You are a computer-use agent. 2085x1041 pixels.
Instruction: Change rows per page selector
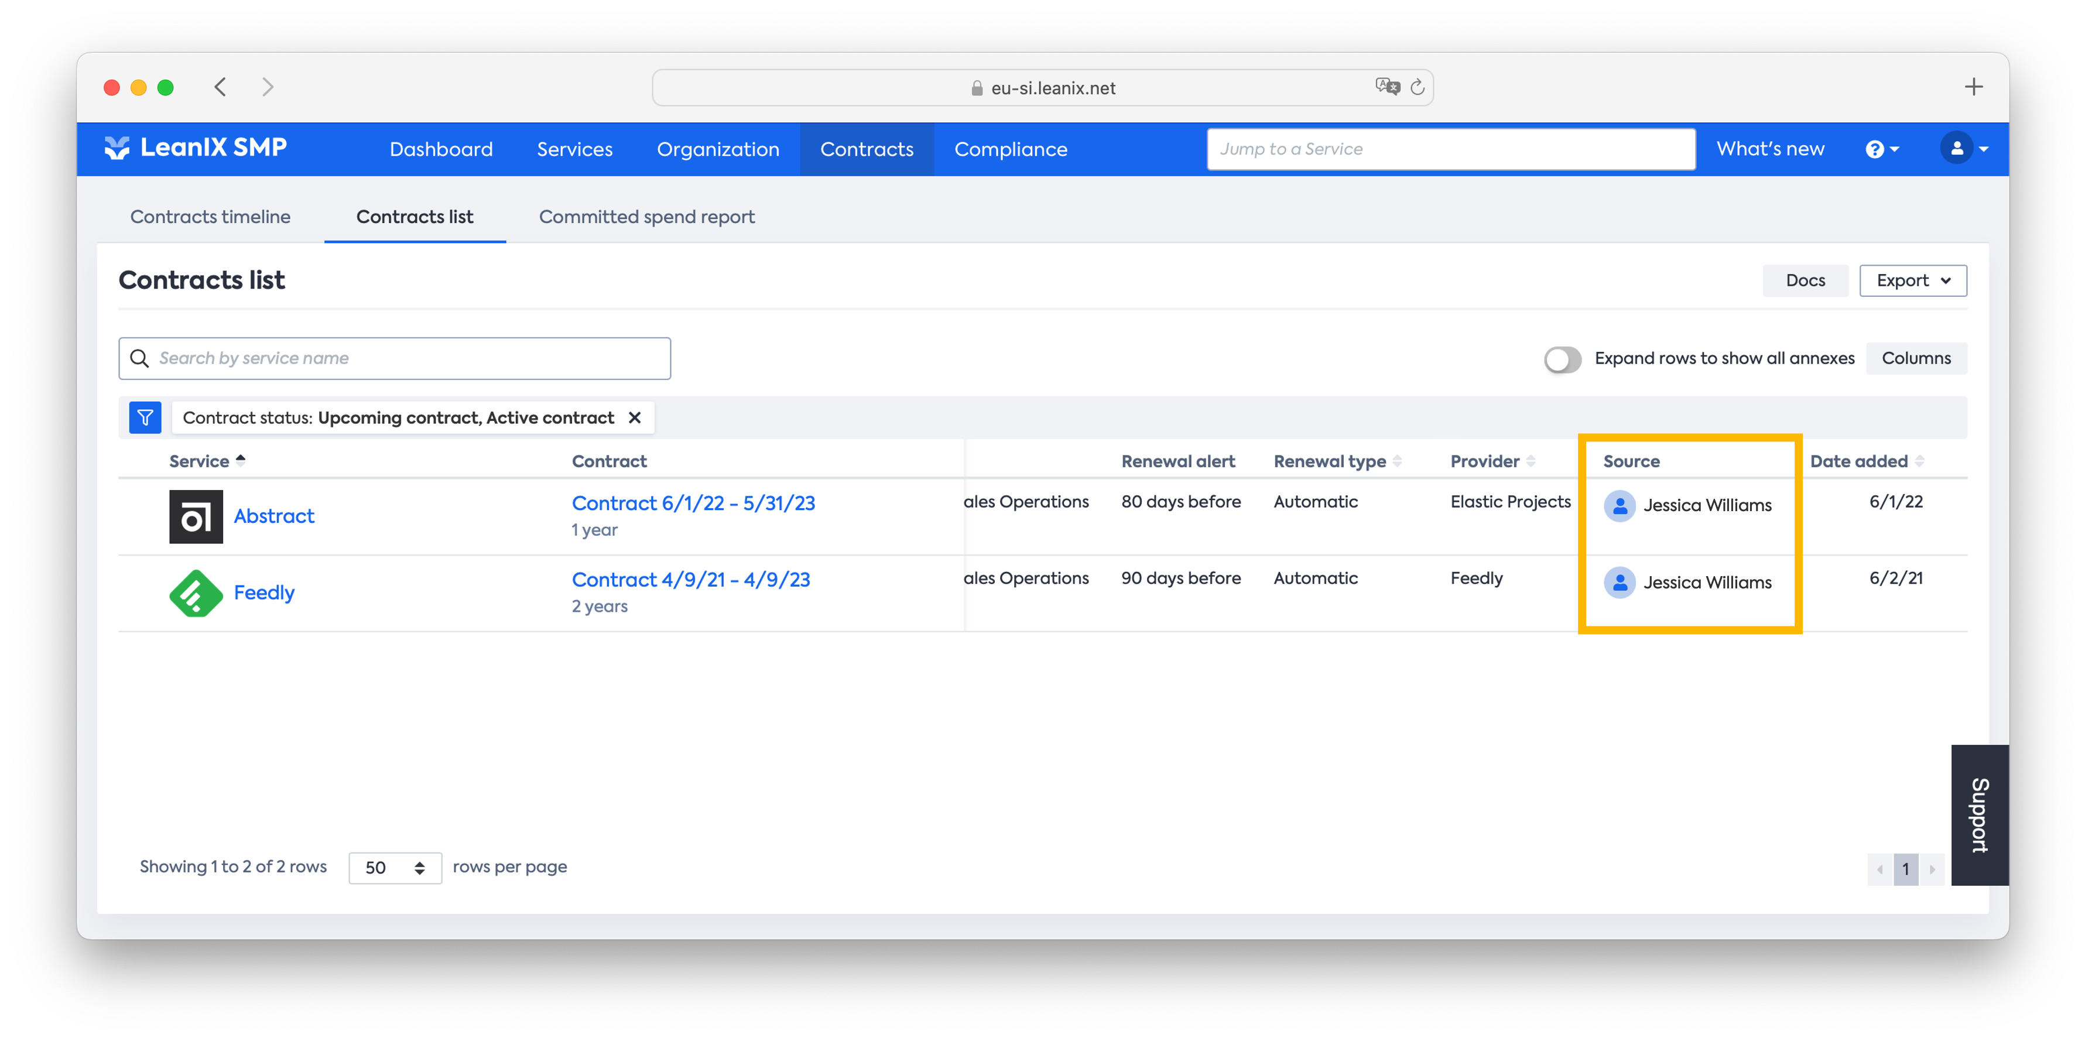click(395, 868)
